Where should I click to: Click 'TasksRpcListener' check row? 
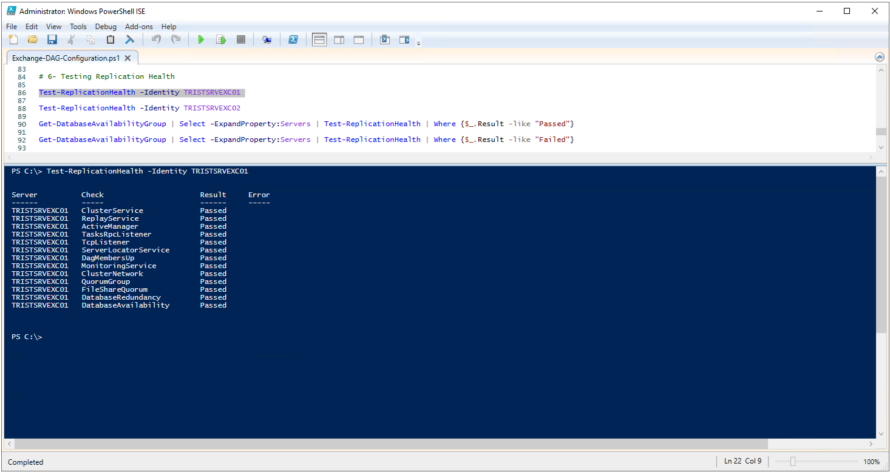coord(119,234)
